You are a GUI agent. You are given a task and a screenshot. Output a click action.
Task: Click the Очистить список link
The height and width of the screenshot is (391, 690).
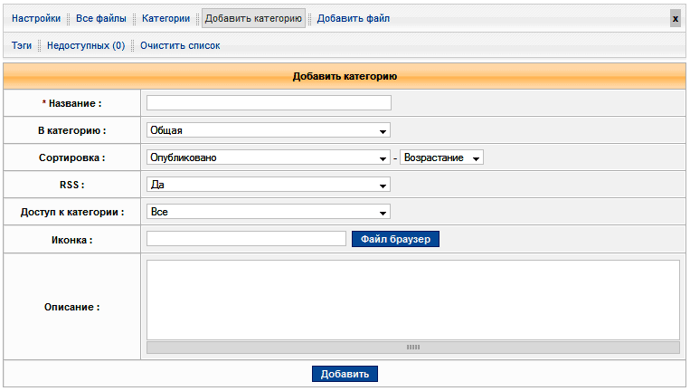click(x=180, y=45)
